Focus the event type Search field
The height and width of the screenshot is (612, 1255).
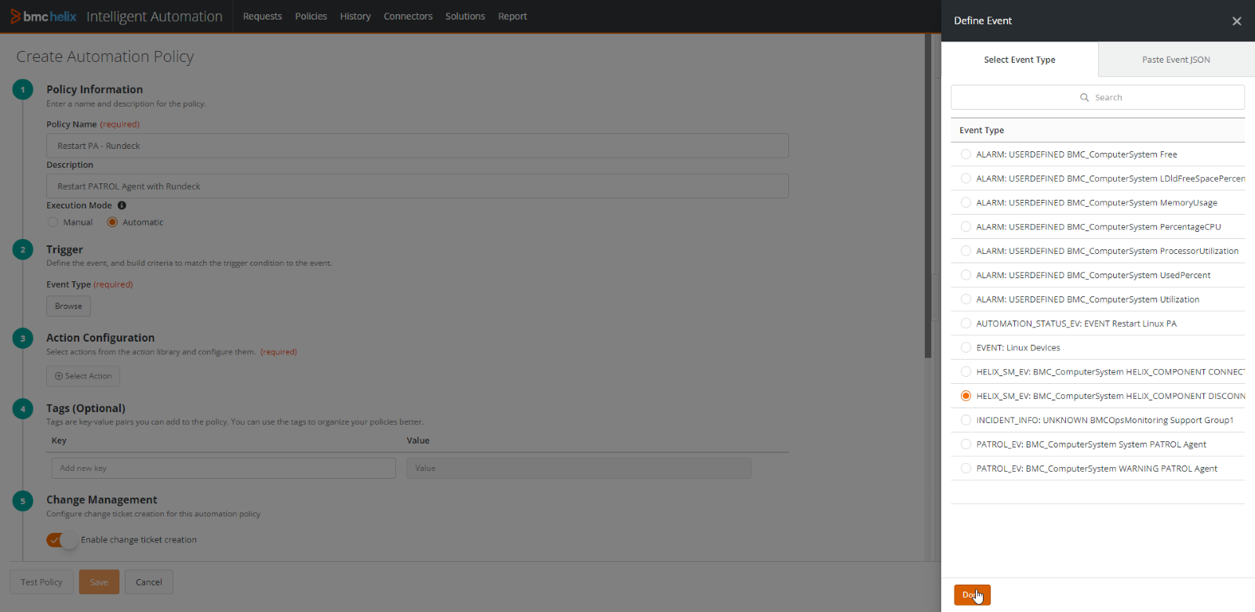(x=1097, y=97)
